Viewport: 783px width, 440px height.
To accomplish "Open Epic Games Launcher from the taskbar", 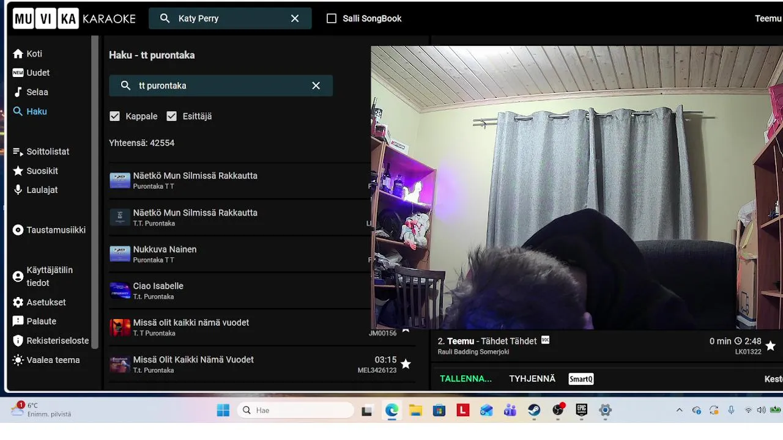I will (x=582, y=410).
